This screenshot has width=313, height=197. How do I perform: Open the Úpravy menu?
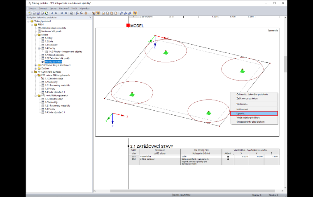53,8
